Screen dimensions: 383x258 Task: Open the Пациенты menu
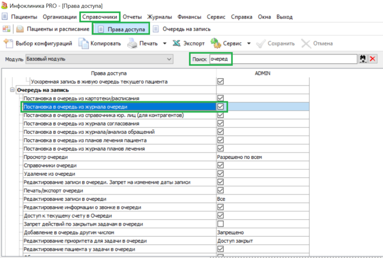click(24, 17)
